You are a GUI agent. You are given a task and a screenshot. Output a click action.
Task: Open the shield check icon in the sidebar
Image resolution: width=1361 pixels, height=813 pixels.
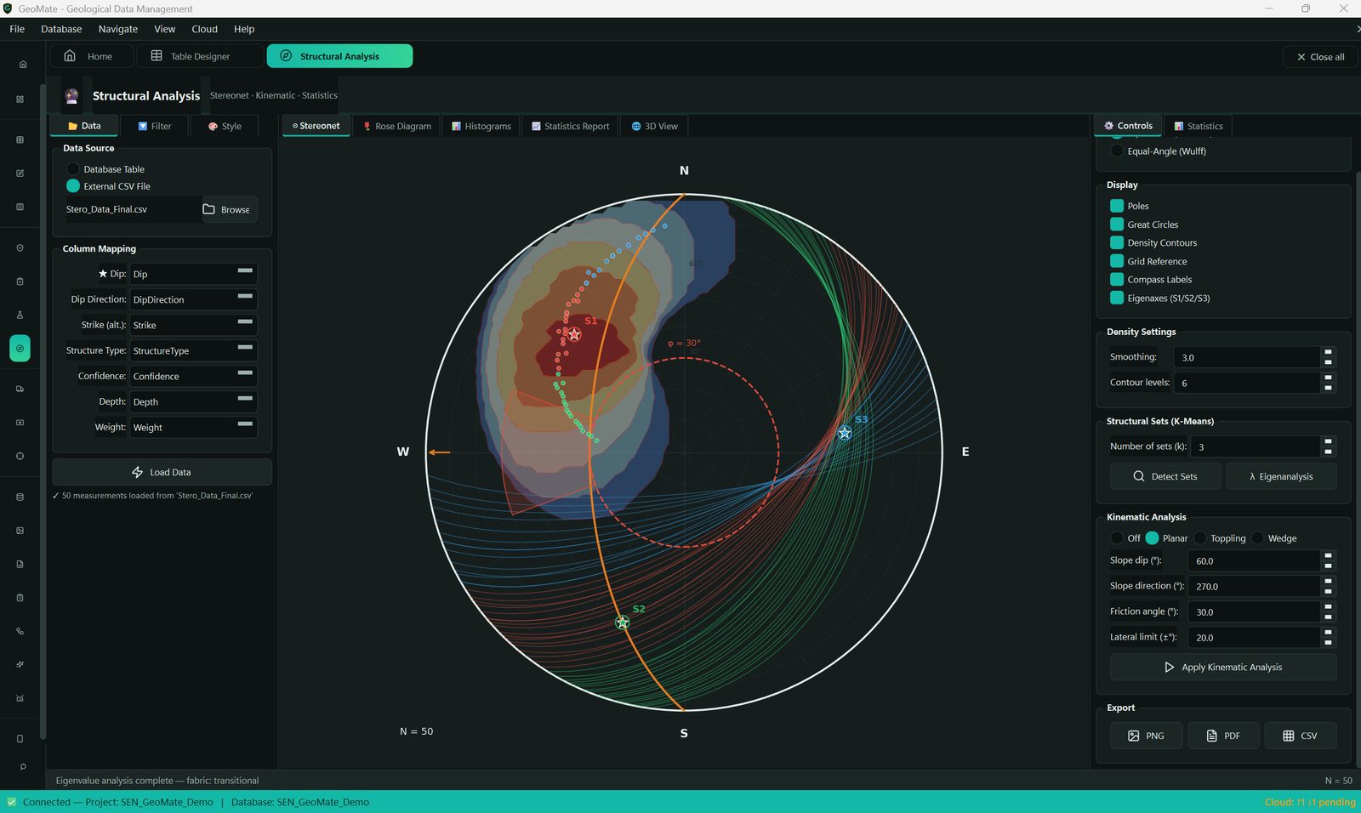click(20, 248)
